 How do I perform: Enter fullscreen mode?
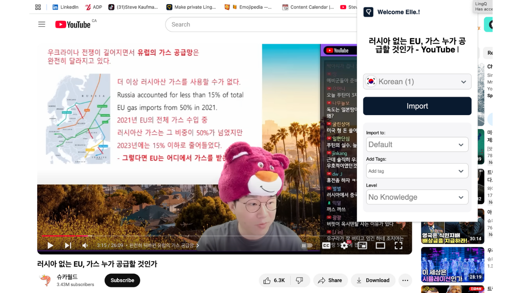[x=398, y=245]
